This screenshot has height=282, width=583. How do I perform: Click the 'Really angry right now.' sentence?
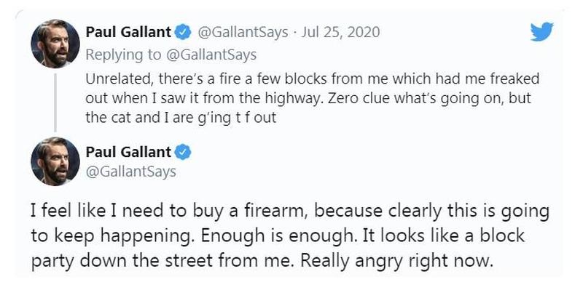396,261
